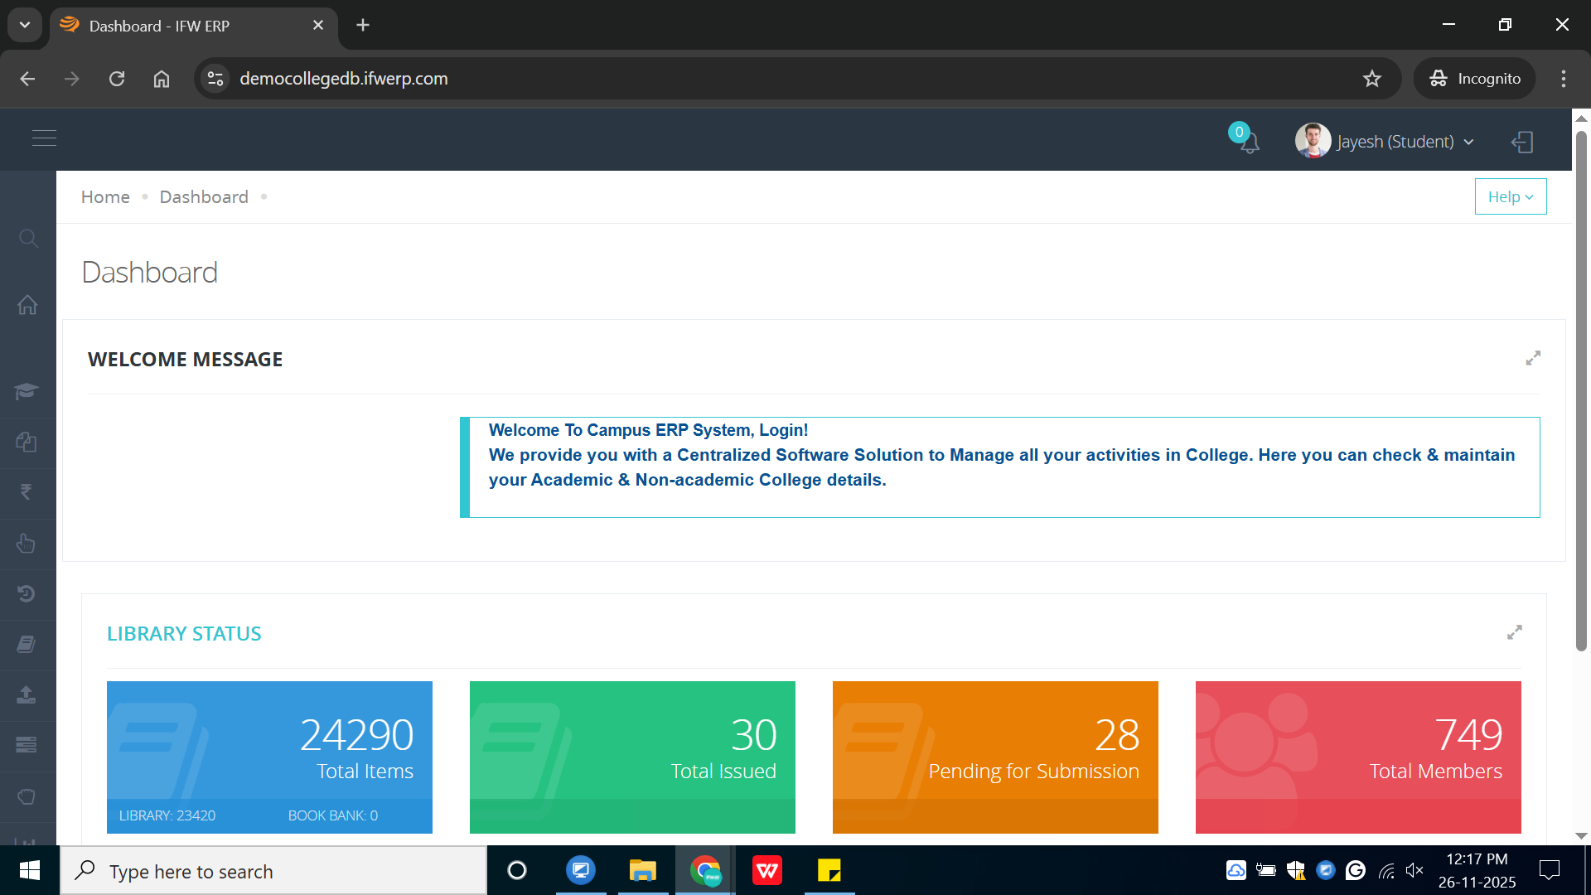
Task: Open the Total Items card
Action: tap(269, 757)
